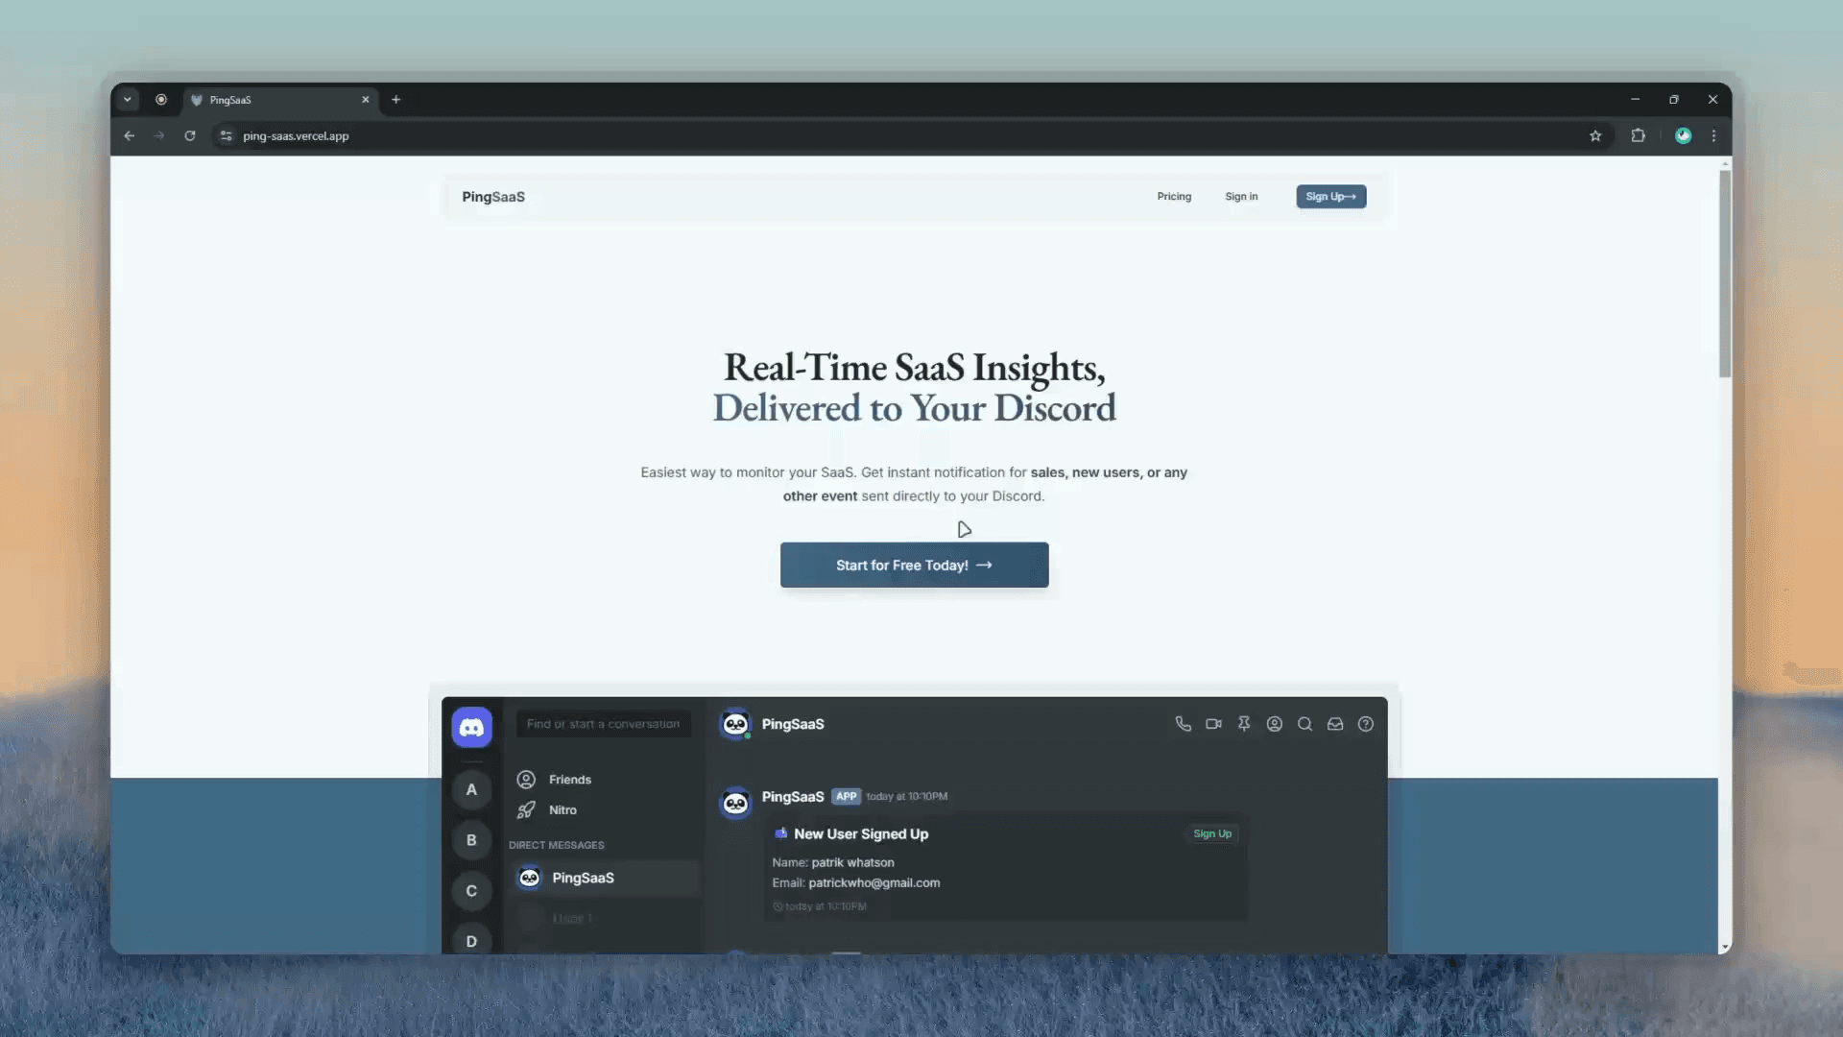
Task: Expand the Direct Messages section in Discord
Action: pyautogui.click(x=557, y=845)
